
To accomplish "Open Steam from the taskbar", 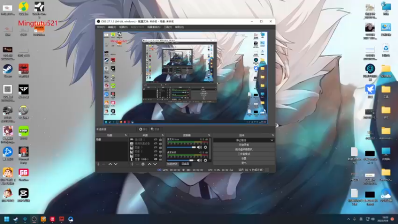I will point(16,219).
